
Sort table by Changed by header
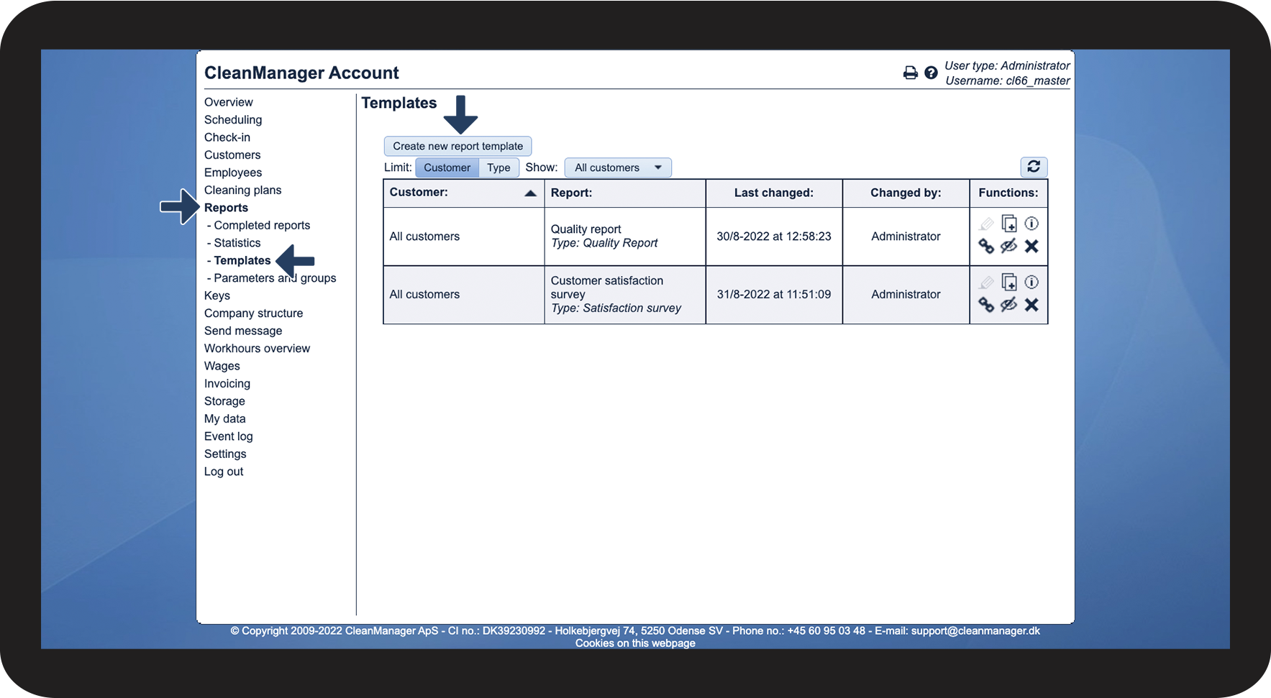(x=906, y=193)
